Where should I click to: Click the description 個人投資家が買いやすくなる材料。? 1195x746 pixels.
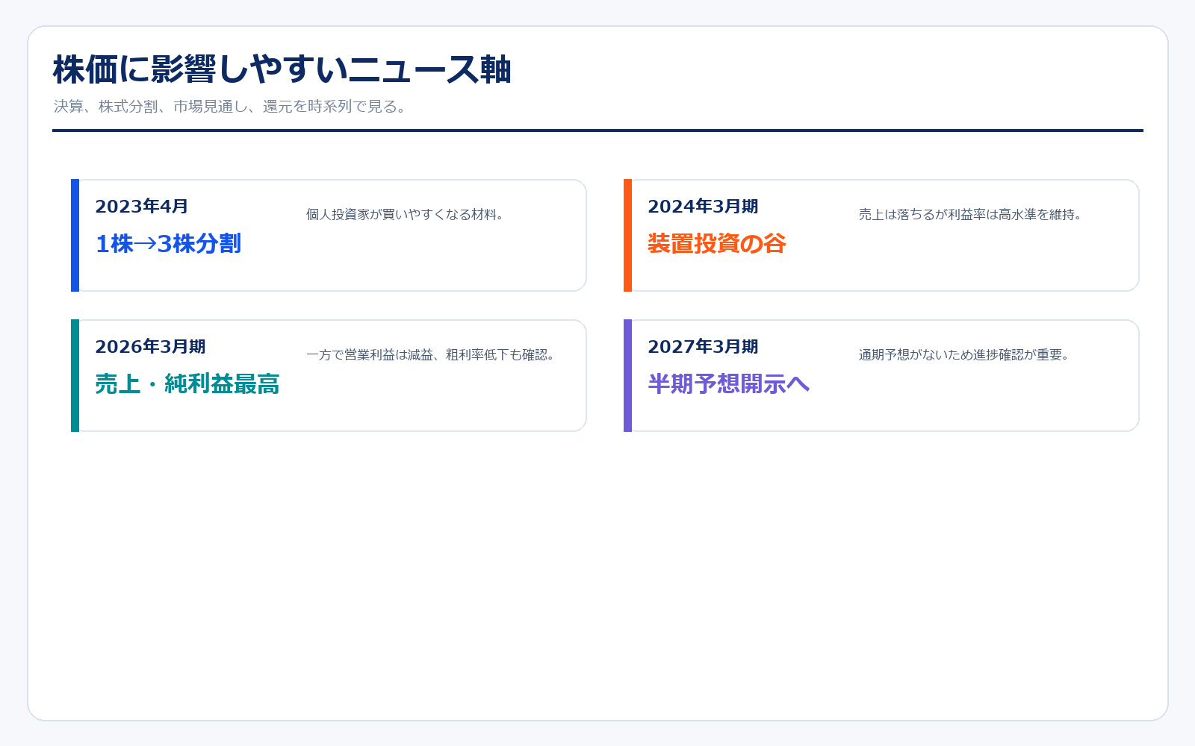point(407,215)
